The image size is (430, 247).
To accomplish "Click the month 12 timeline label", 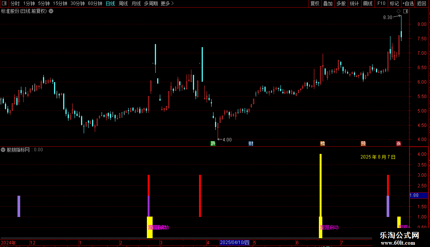I will pyautogui.click(x=33, y=242).
